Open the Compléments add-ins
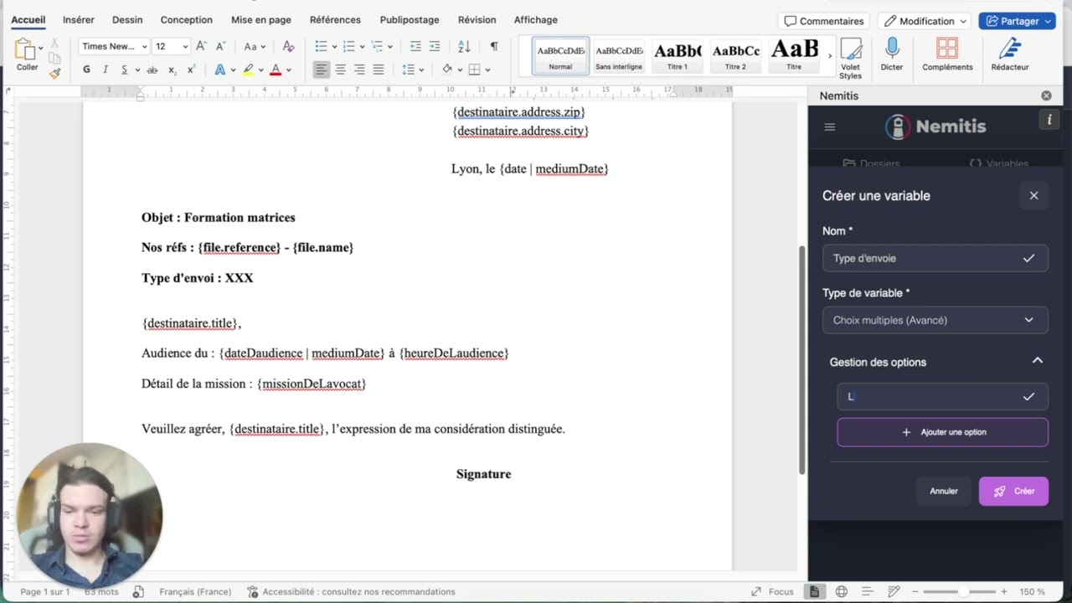The height and width of the screenshot is (603, 1072). coord(947,55)
